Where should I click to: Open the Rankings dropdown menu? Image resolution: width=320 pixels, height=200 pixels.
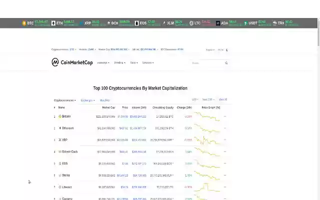point(103,62)
